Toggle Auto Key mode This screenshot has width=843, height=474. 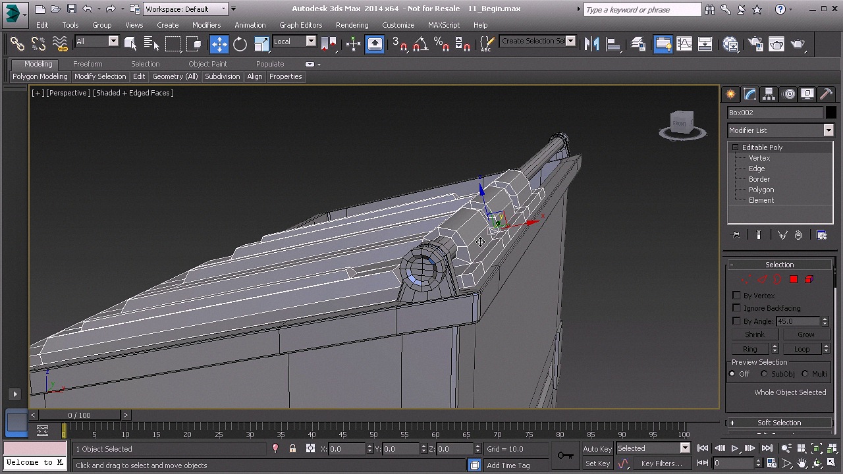pyautogui.click(x=597, y=449)
